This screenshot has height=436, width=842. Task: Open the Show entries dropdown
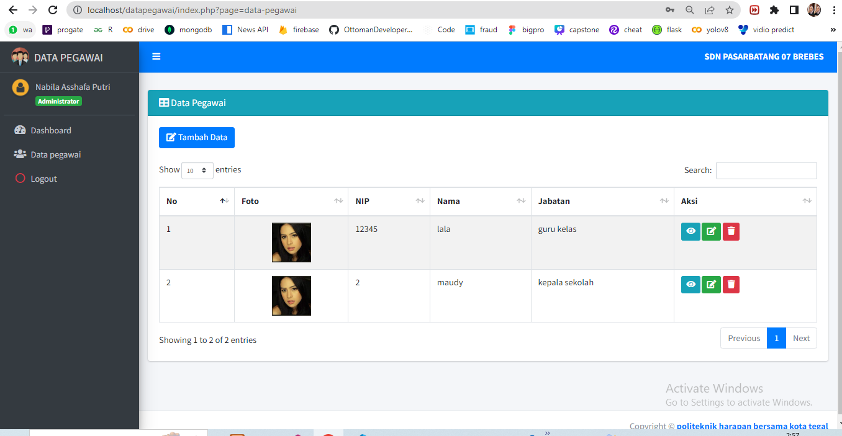pyautogui.click(x=197, y=169)
